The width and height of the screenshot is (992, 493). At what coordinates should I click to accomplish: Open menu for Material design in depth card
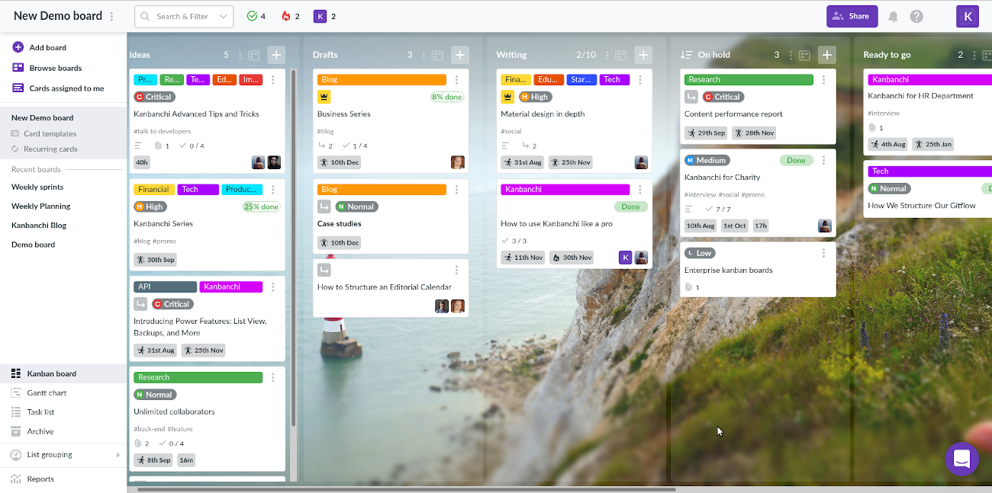click(640, 80)
